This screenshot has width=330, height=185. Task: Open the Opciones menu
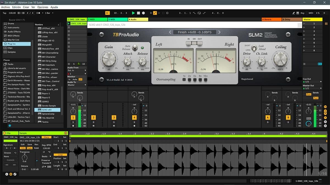(43, 7)
